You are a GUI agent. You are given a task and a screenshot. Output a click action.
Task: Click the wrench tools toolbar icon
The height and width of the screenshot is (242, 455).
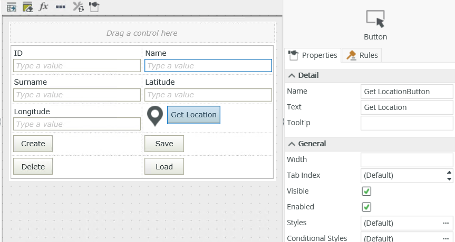point(78,7)
